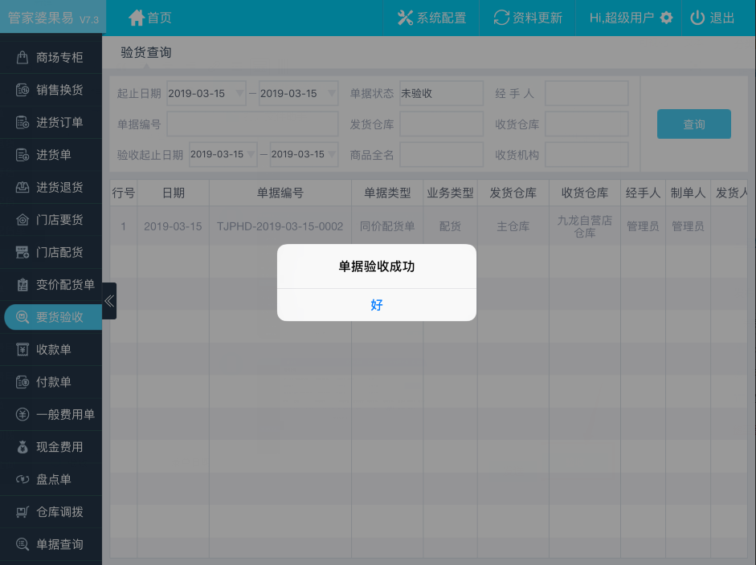Select the TJPHD-2019-03-15-0002 cell
The width and height of the screenshot is (756, 565).
point(280,226)
